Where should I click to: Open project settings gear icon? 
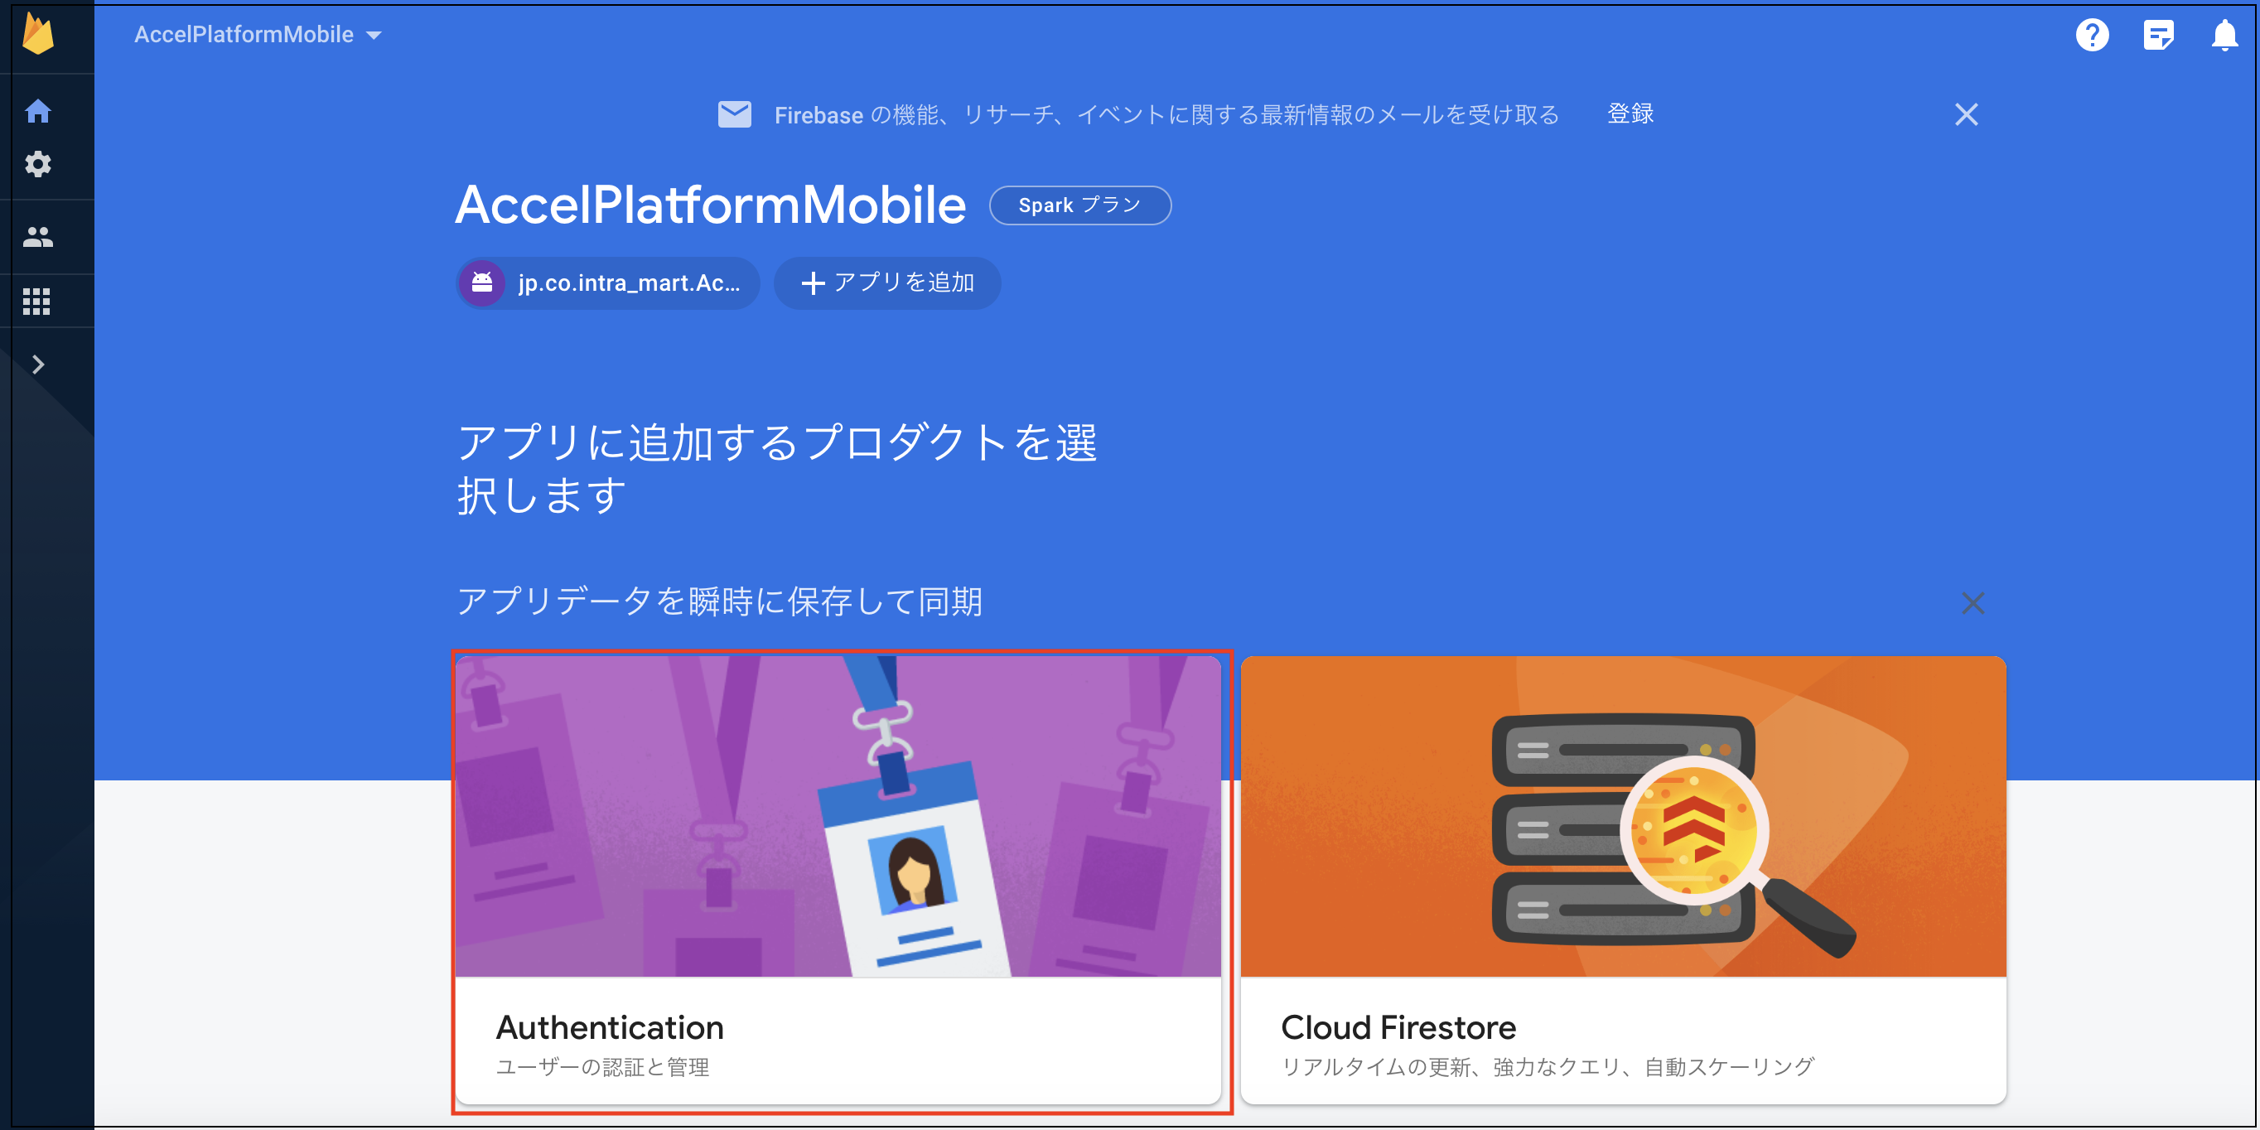coord(38,164)
